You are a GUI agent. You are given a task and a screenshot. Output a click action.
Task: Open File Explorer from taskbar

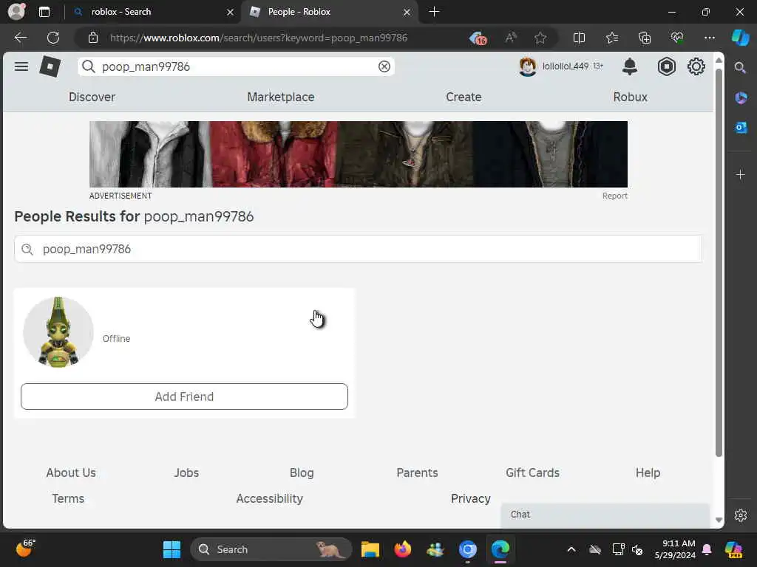click(370, 549)
